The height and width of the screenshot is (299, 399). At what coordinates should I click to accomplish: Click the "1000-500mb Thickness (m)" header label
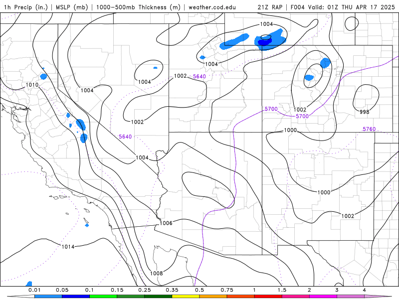click(x=138, y=7)
